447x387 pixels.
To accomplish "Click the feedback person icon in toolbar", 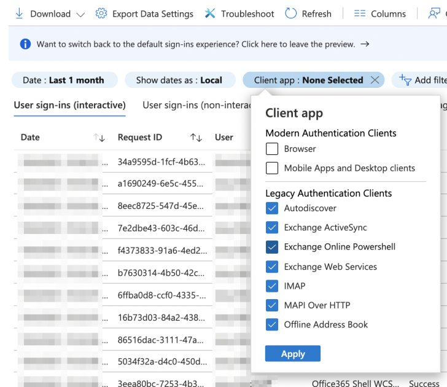I will pos(434,14).
